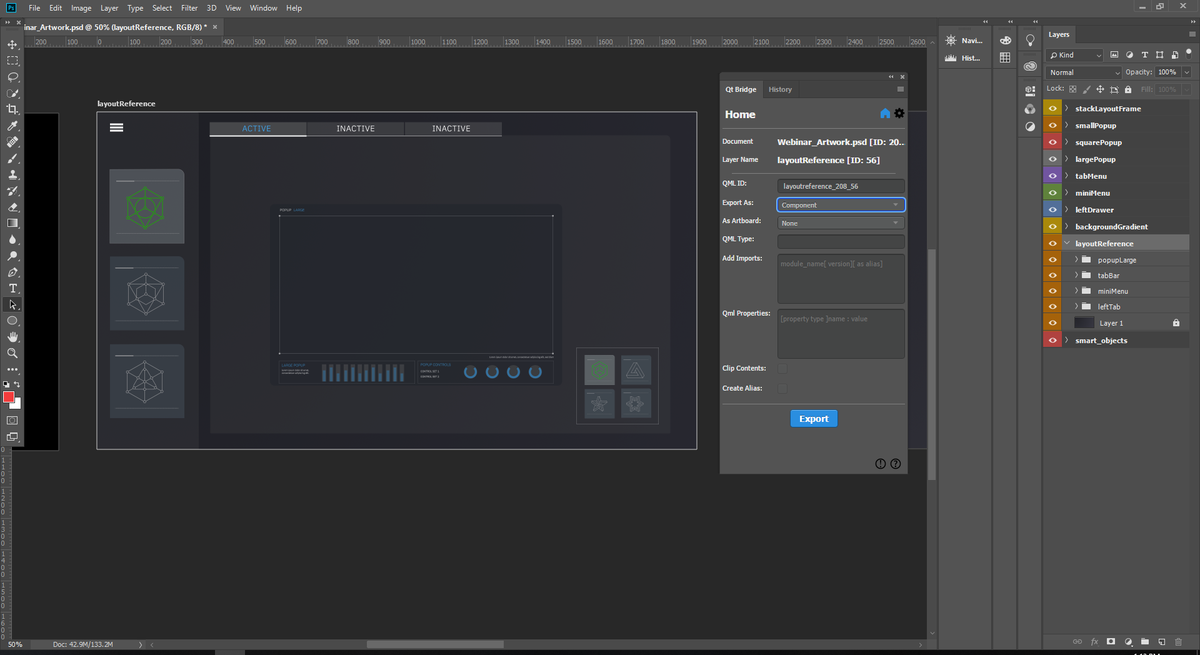Open the Export As dropdown
1200x655 pixels.
[840, 204]
